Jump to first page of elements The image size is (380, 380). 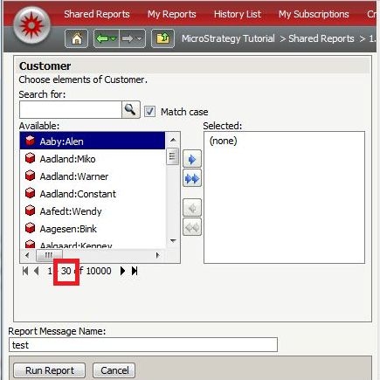tap(25, 271)
